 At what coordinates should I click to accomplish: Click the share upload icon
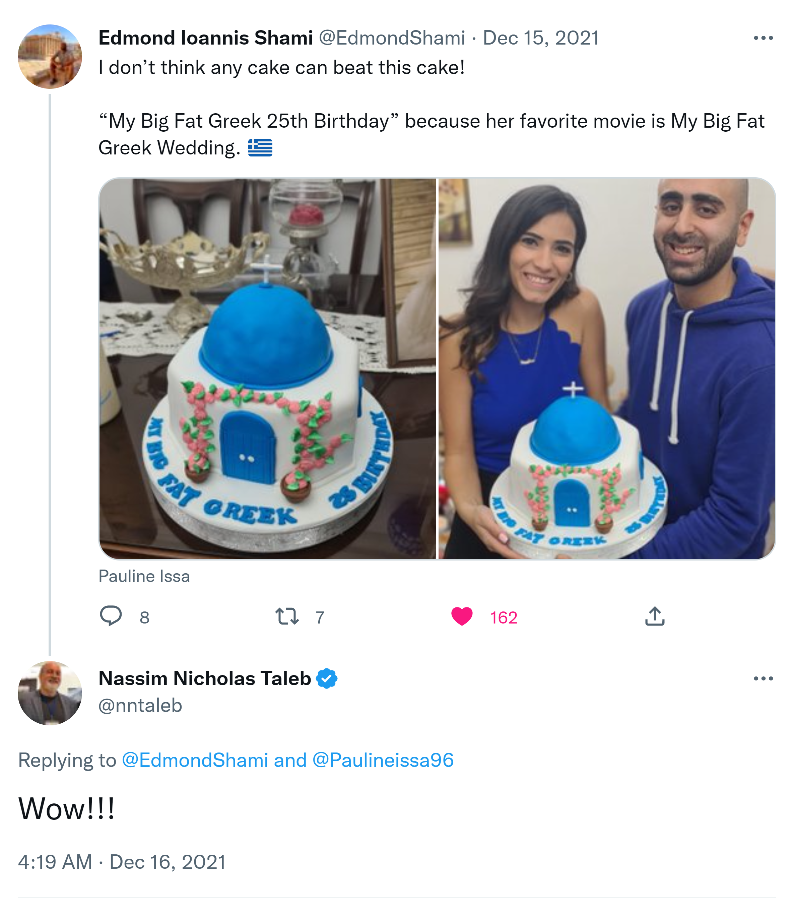(654, 616)
